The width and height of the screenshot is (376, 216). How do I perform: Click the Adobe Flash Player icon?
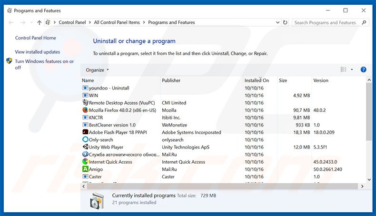pyautogui.click(x=85, y=132)
